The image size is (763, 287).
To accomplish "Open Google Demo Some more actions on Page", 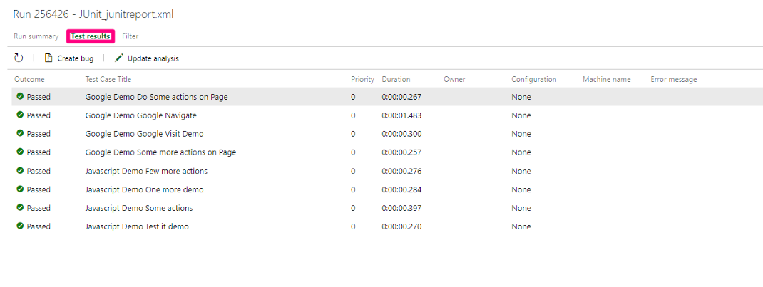I will 160,152.
